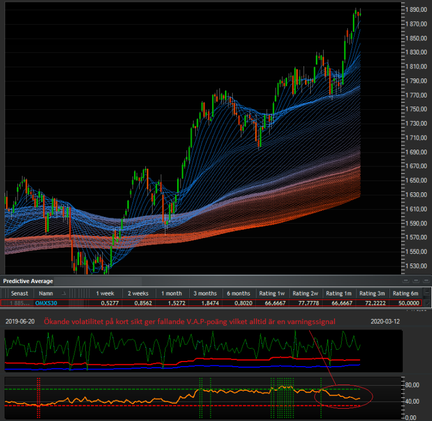This screenshot has width=432, height=421.
Task: Click the red Ökande volatilitet annotation text
Action: (x=190, y=321)
